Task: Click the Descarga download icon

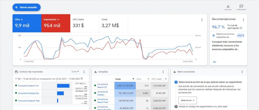Action: [228, 6]
